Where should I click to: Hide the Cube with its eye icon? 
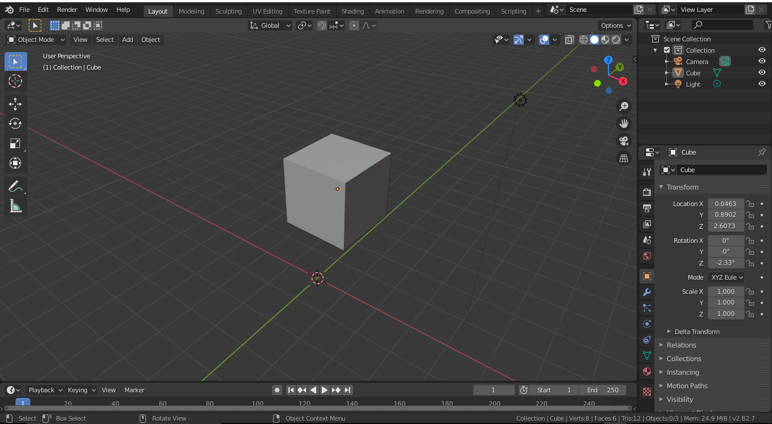pyautogui.click(x=762, y=72)
